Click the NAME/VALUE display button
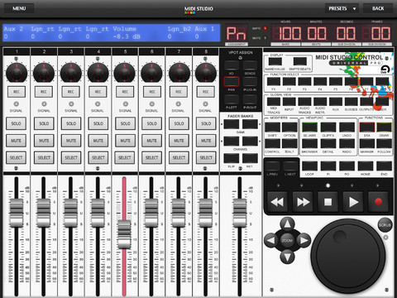The height and width of the screenshot is (298, 397). click(275, 61)
